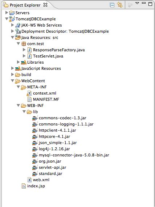
Task: Click the context.xml file icon
Action: click(x=29, y=93)
